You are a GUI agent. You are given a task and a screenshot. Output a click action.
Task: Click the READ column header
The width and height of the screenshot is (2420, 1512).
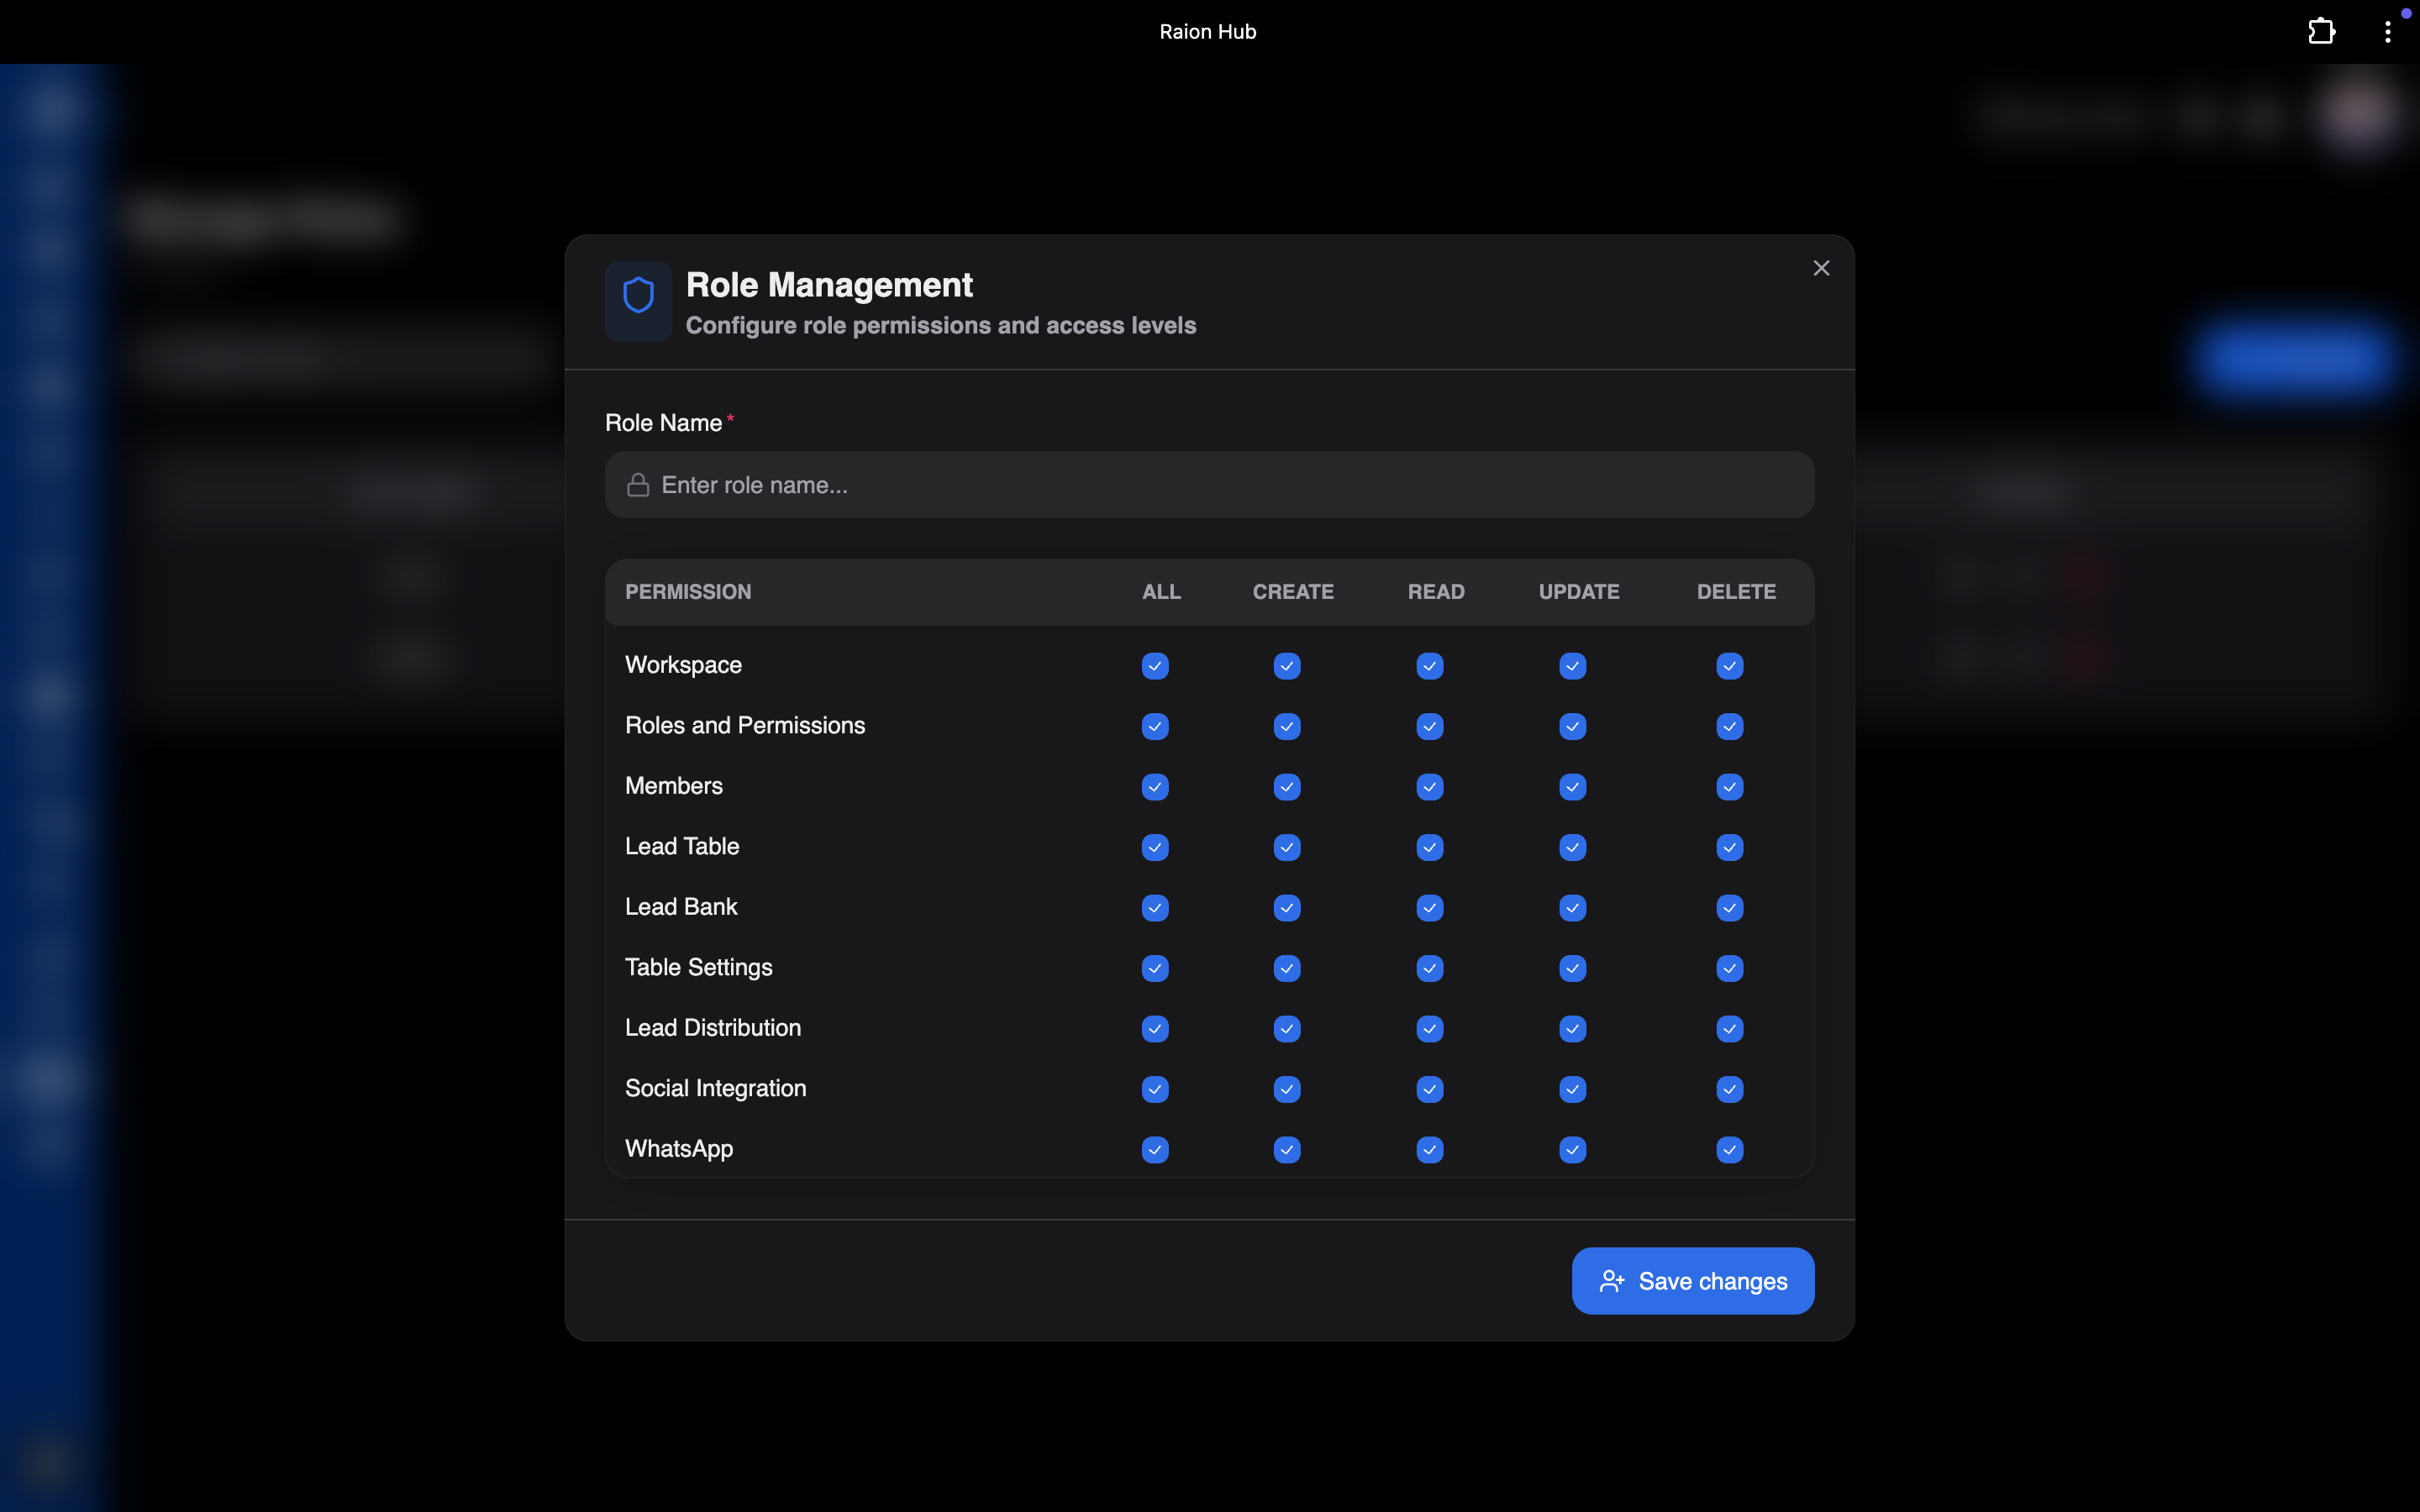point(1436,592)
